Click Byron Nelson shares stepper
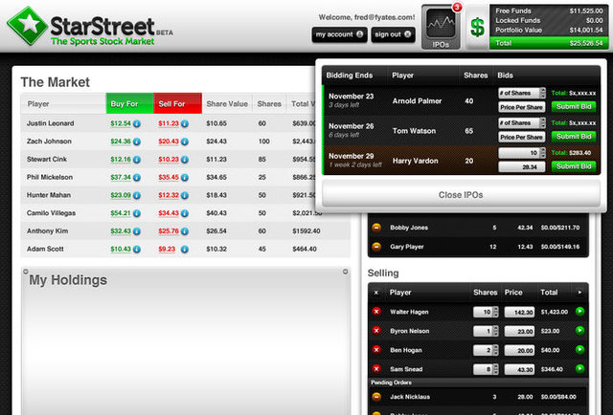This screenshot has width=613, height=415. click(496, 331)
